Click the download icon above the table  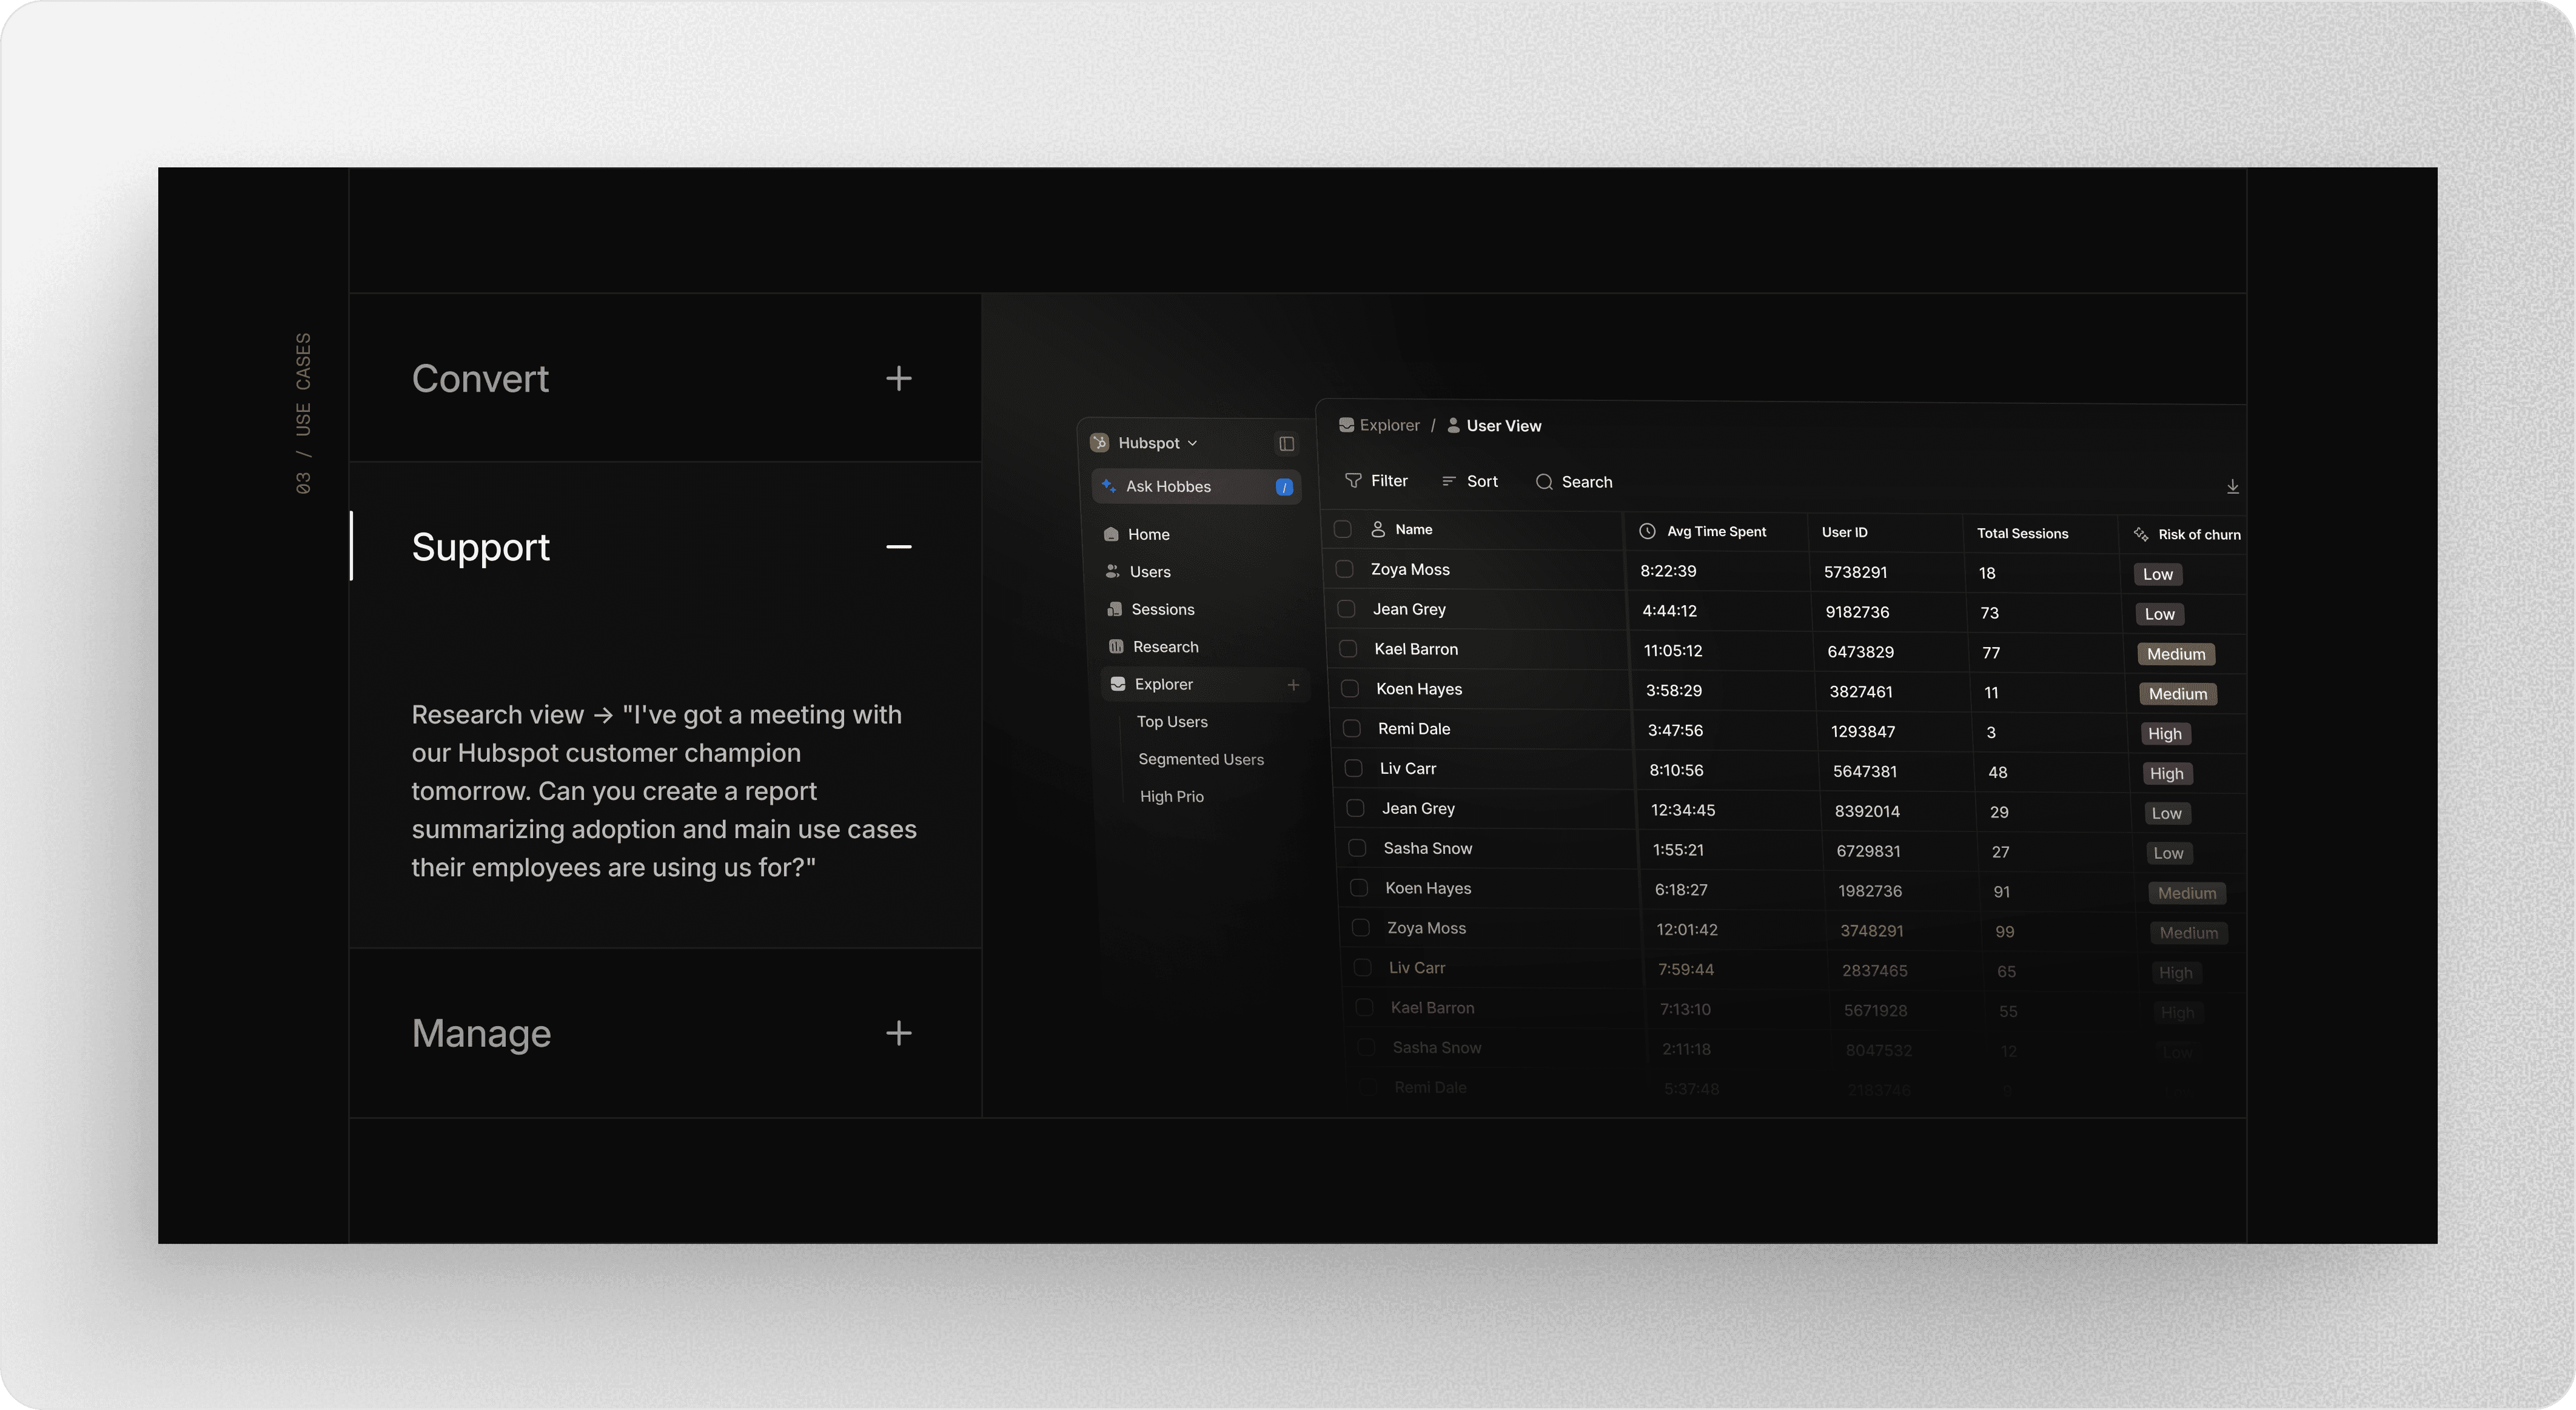coord(2232,486)
